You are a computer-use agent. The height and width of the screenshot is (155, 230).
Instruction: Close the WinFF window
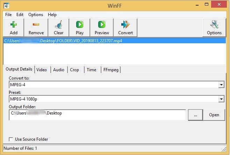[x=219, y=5]
